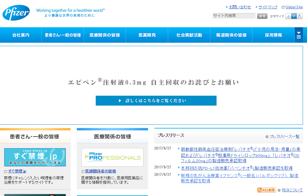This screenshot has height=196, width=307.
Task: Click the Working together for a healthier world tagline
Action: [x=71, y=10]
